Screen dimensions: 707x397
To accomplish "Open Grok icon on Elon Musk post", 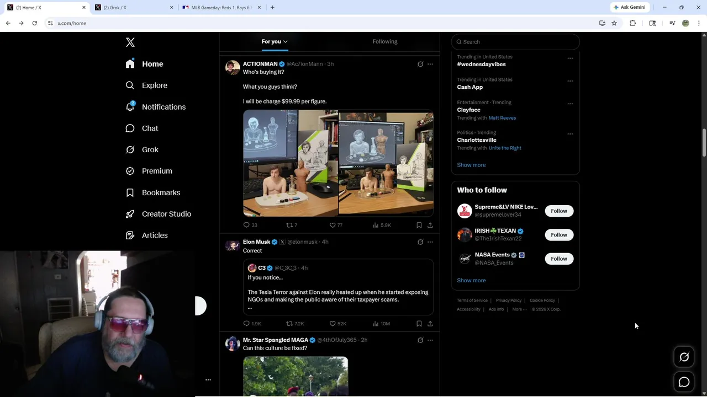I will point(420,242).
